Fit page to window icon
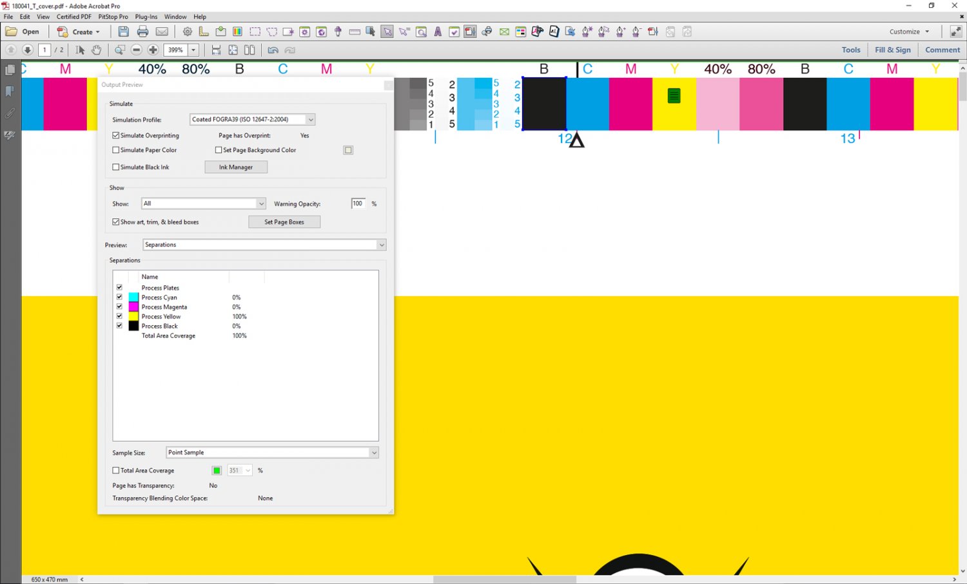Viewport: 967px width, 584px height. (x=233, y=50)
